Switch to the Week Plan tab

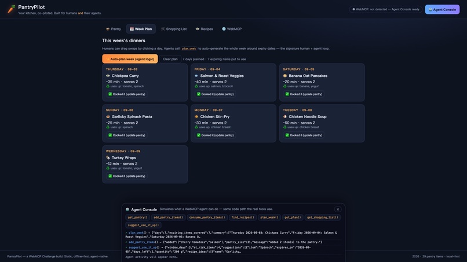click(141, 29)
